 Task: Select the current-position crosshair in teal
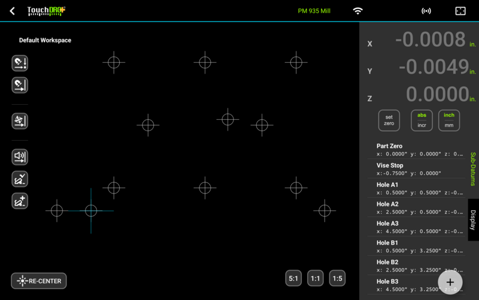[x=91, y=211]
